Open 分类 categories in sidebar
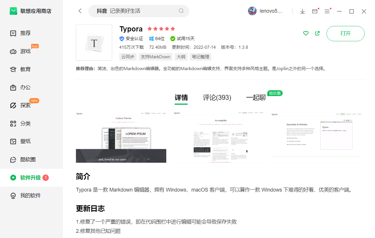 pyautogui.click(x=31, y=123)
